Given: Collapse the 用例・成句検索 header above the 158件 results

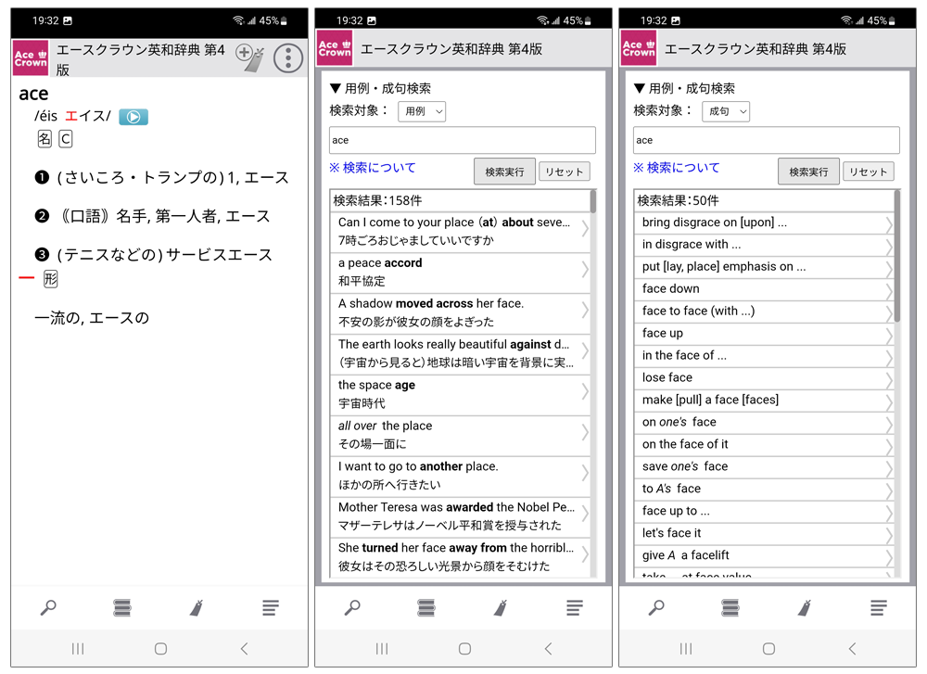Looking at the screenshot, I should pyautogui.click(x=380, y=88).
